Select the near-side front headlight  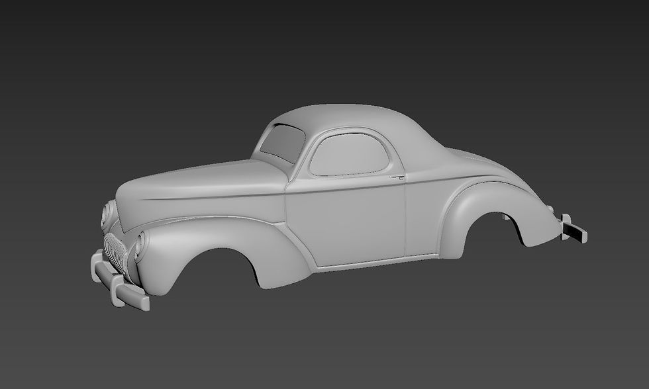click(140, 246)
